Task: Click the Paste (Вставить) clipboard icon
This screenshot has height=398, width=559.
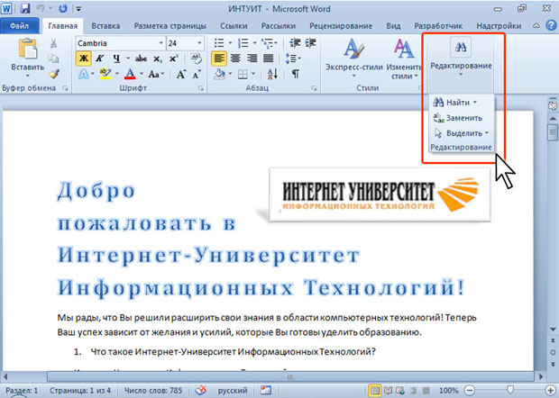Action: click(28, 48)
